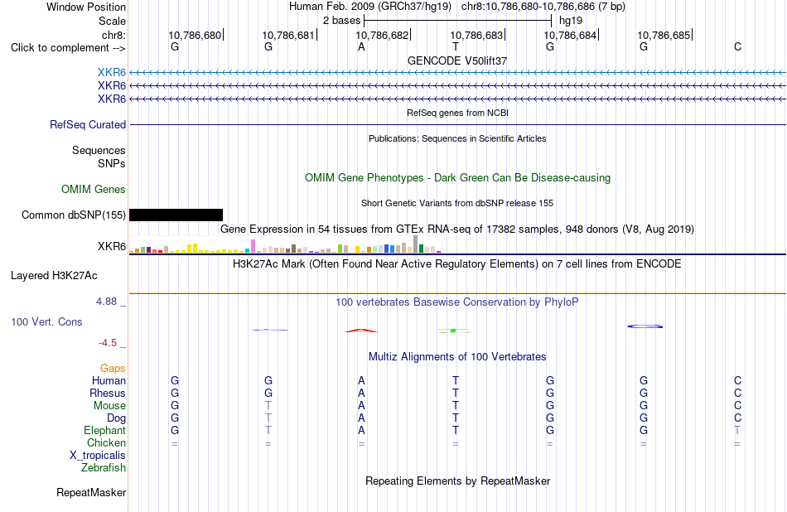The image size is (787, 512).
Task: Open the '100 vertebrates Basewise Conservation by PhyloP' title
Action: (457, 302)
